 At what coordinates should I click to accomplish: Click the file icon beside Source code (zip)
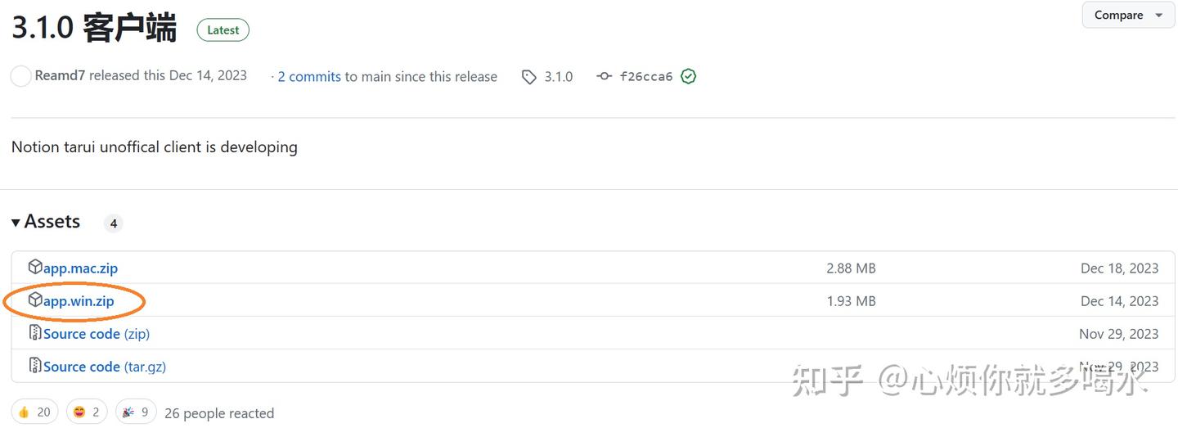coord(35,333)
